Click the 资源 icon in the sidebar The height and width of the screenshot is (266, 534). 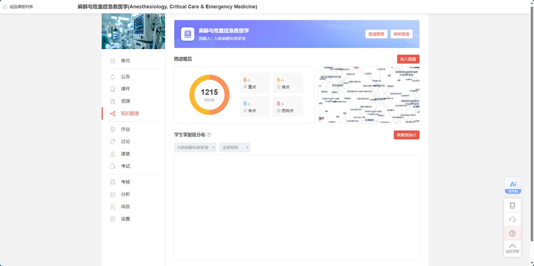113,101
